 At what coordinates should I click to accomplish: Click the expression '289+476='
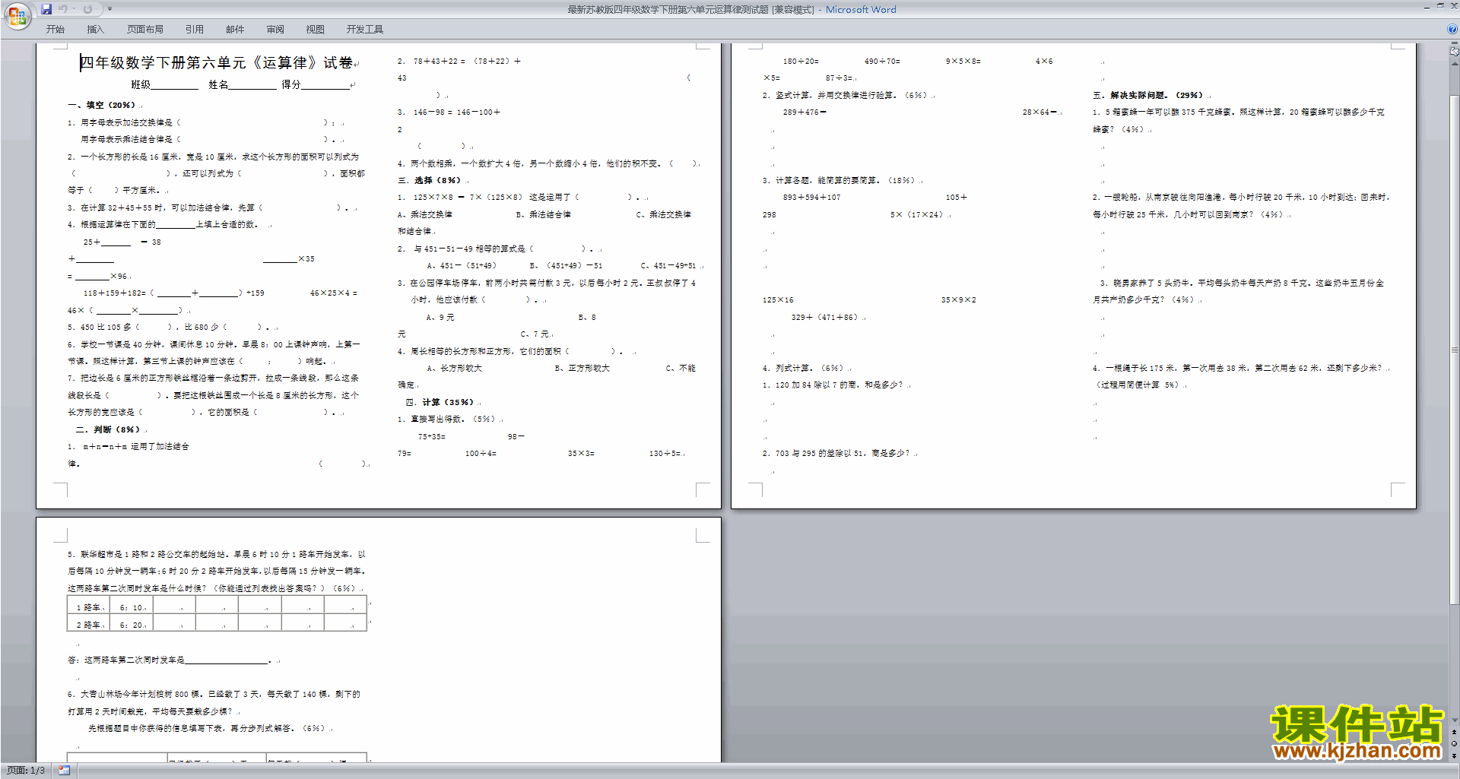(805, 112)
